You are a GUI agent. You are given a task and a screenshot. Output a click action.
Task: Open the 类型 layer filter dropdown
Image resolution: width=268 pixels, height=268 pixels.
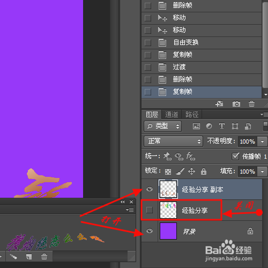(x=163, y=126)
